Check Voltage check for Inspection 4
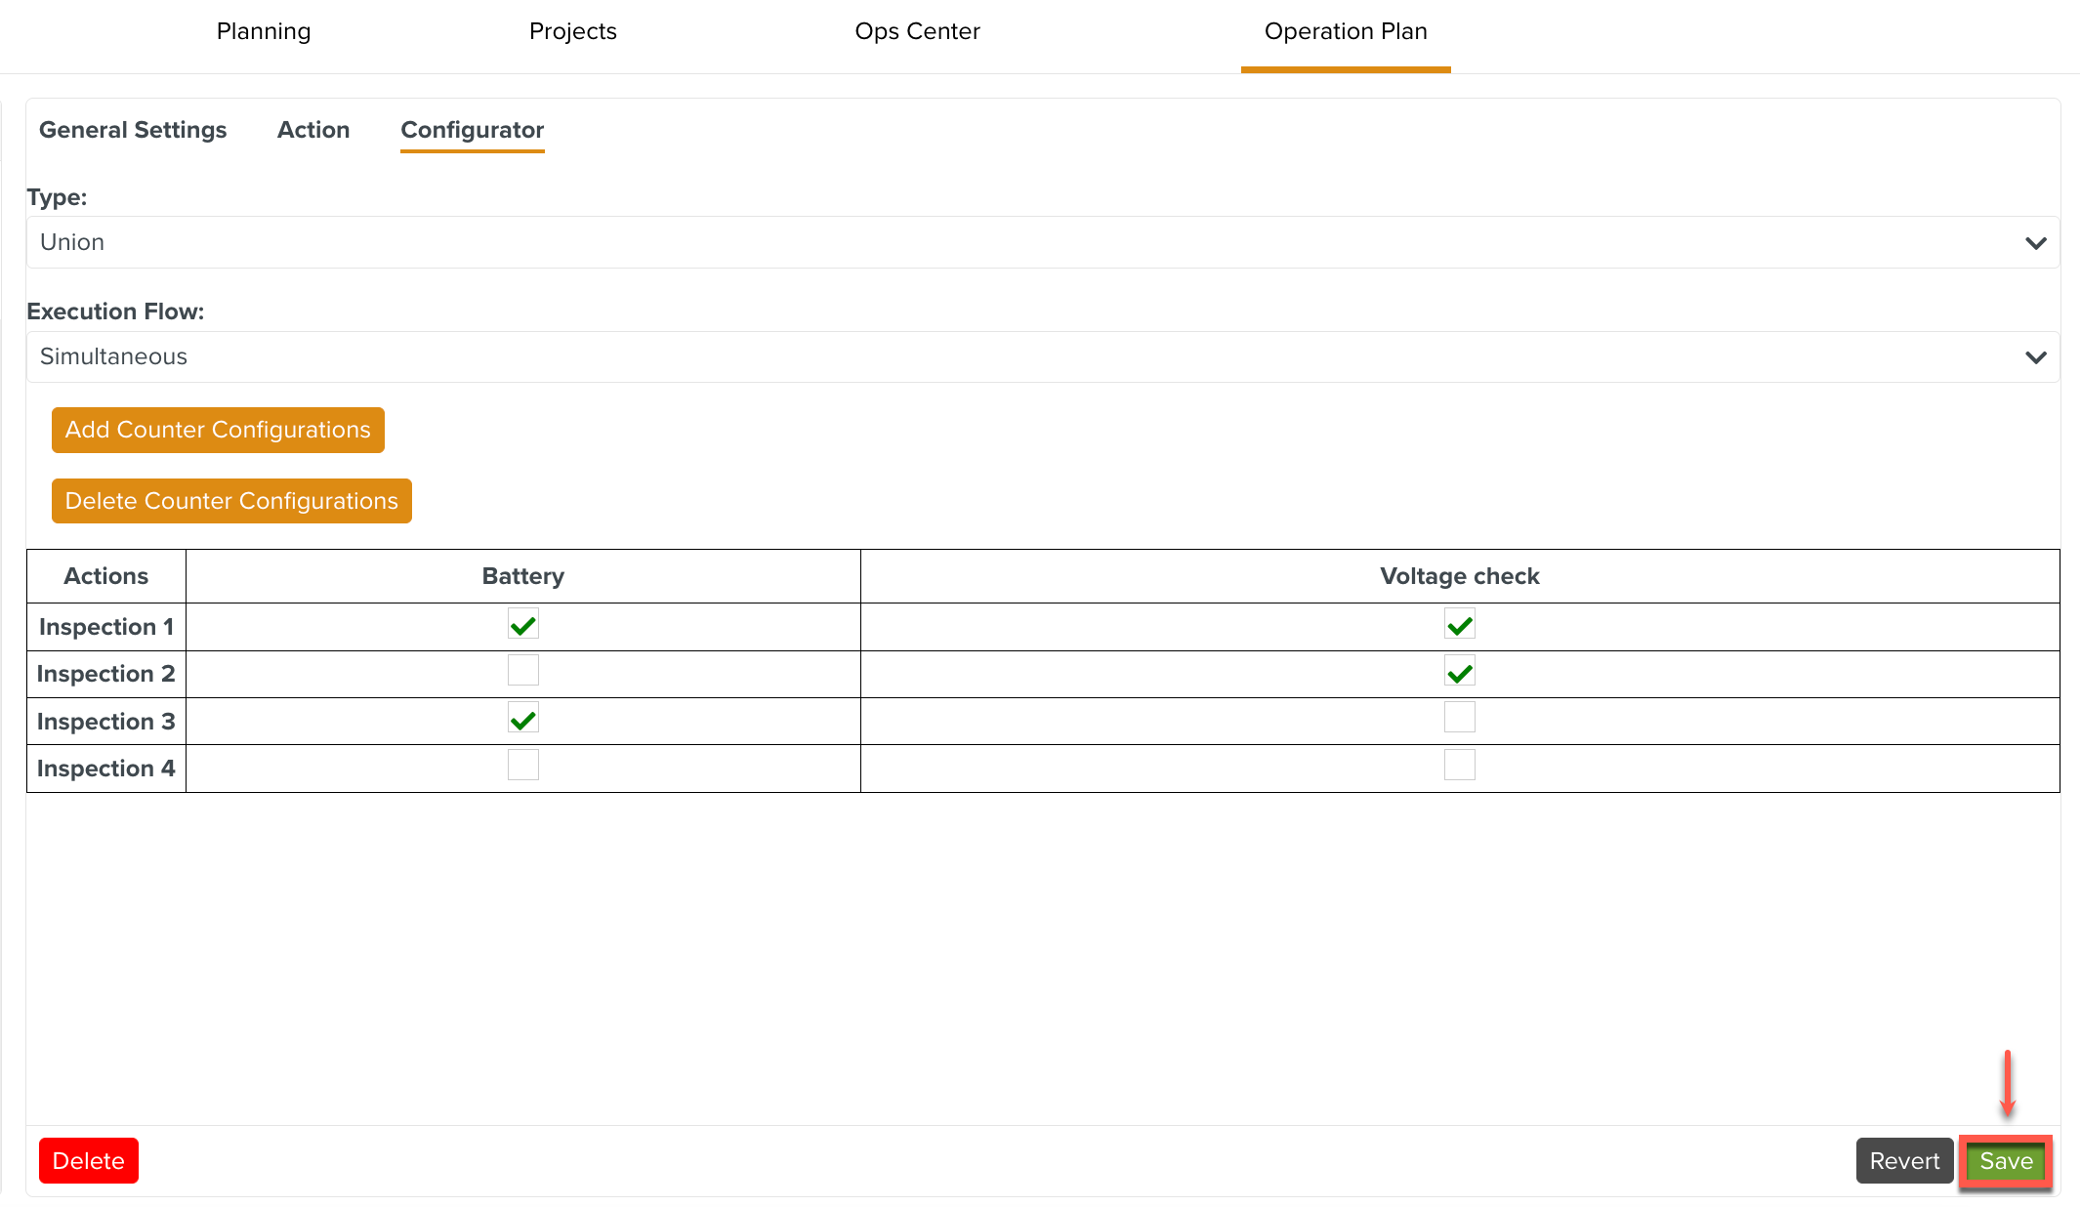The height and width of the screenshot is (1207, 2080). click(1459, 765)
